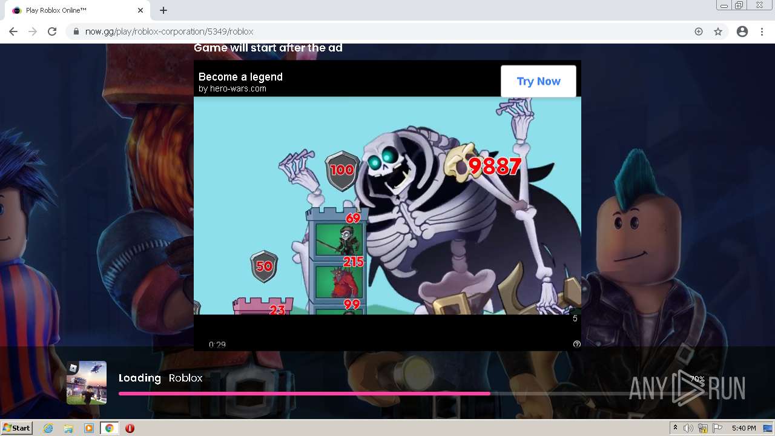The height and width of the screenshot is (436, 775).
Task: Open the red Opera icon in taskbar
Action: click(130, 428)
